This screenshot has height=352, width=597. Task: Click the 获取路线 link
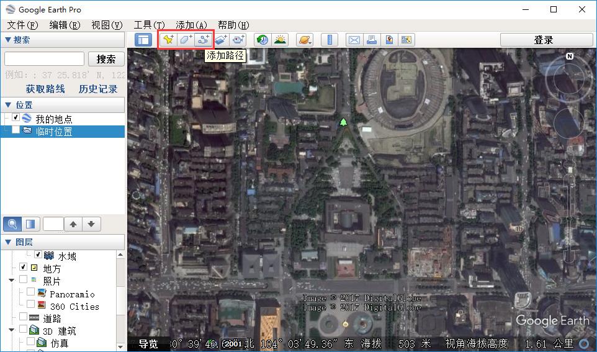click(45, 89)
